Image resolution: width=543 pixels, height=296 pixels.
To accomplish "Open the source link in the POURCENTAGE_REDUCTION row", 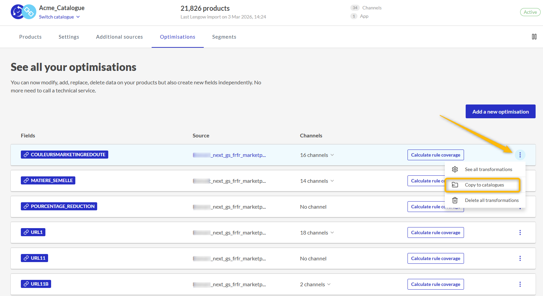I will click(229, 207).
